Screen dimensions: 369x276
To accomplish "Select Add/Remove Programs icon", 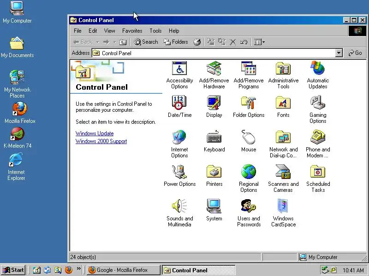I will (x=249, y=75).
